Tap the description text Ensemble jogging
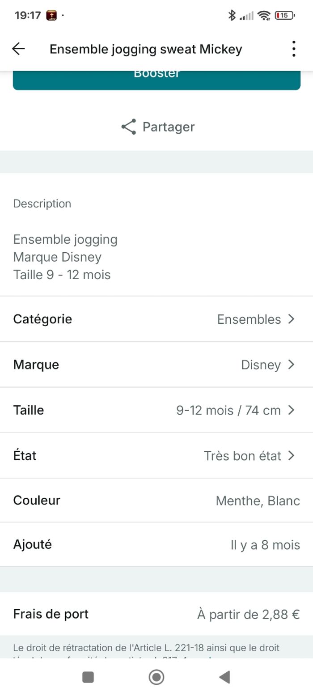The image size is (313, 696). [65, 239]
